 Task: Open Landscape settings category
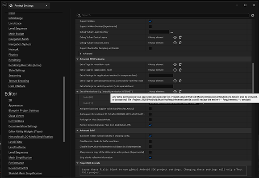15,23
